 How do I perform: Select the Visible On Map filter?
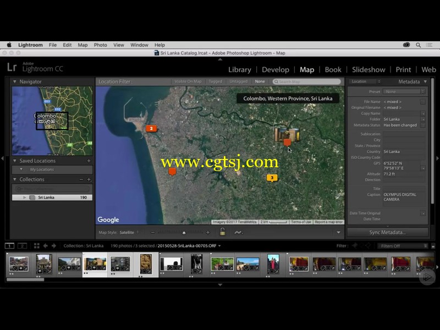pyautogui.click(x=188, y=81)
